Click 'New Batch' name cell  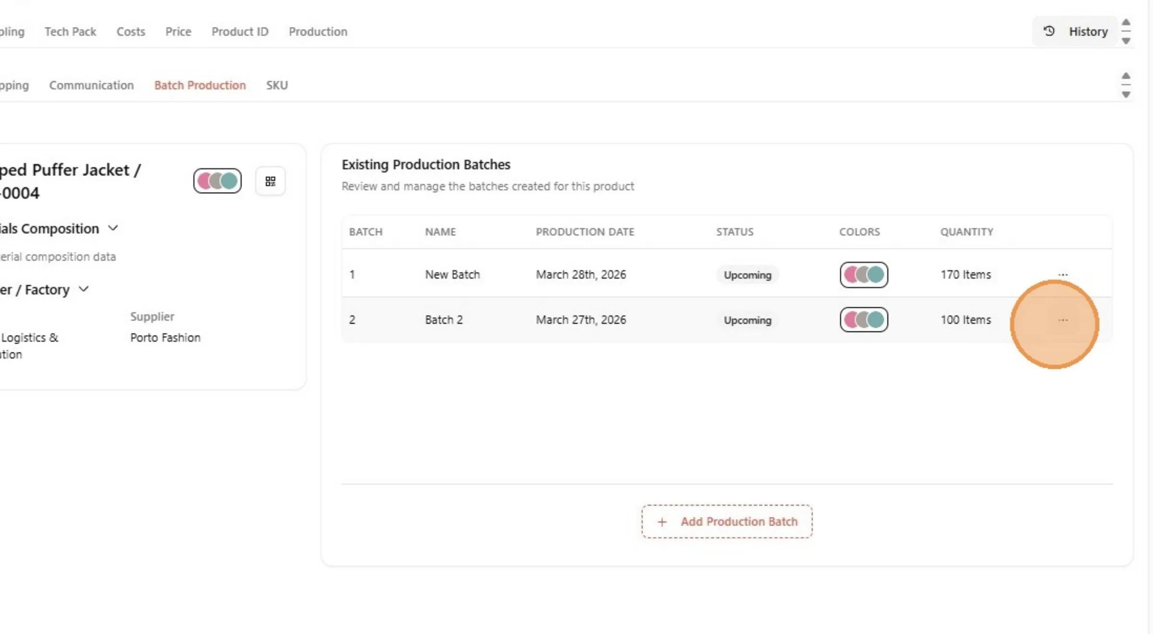click(452, 274)
